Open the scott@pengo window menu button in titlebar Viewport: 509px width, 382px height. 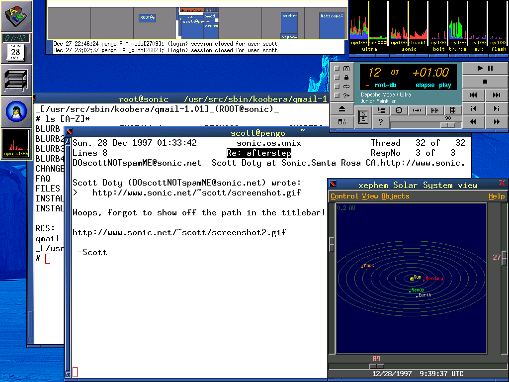pos(69,131)
